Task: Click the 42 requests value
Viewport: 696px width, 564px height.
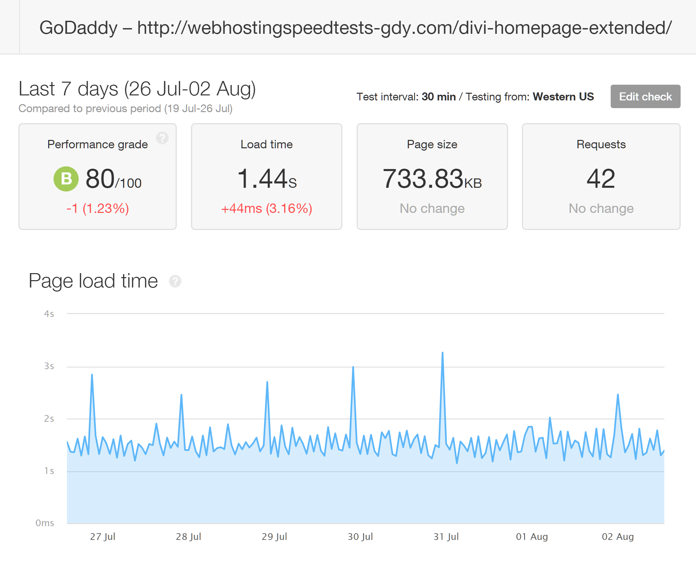Action: (601, 179)
